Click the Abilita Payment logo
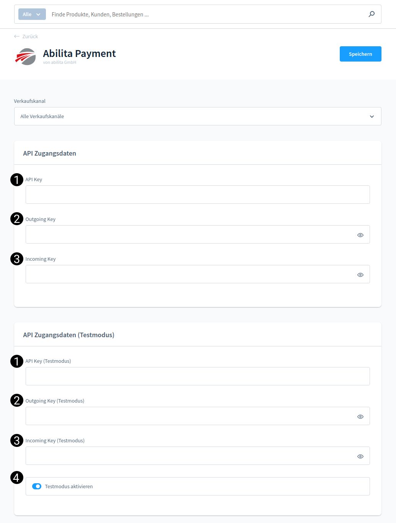 click(x=26, y=57)
